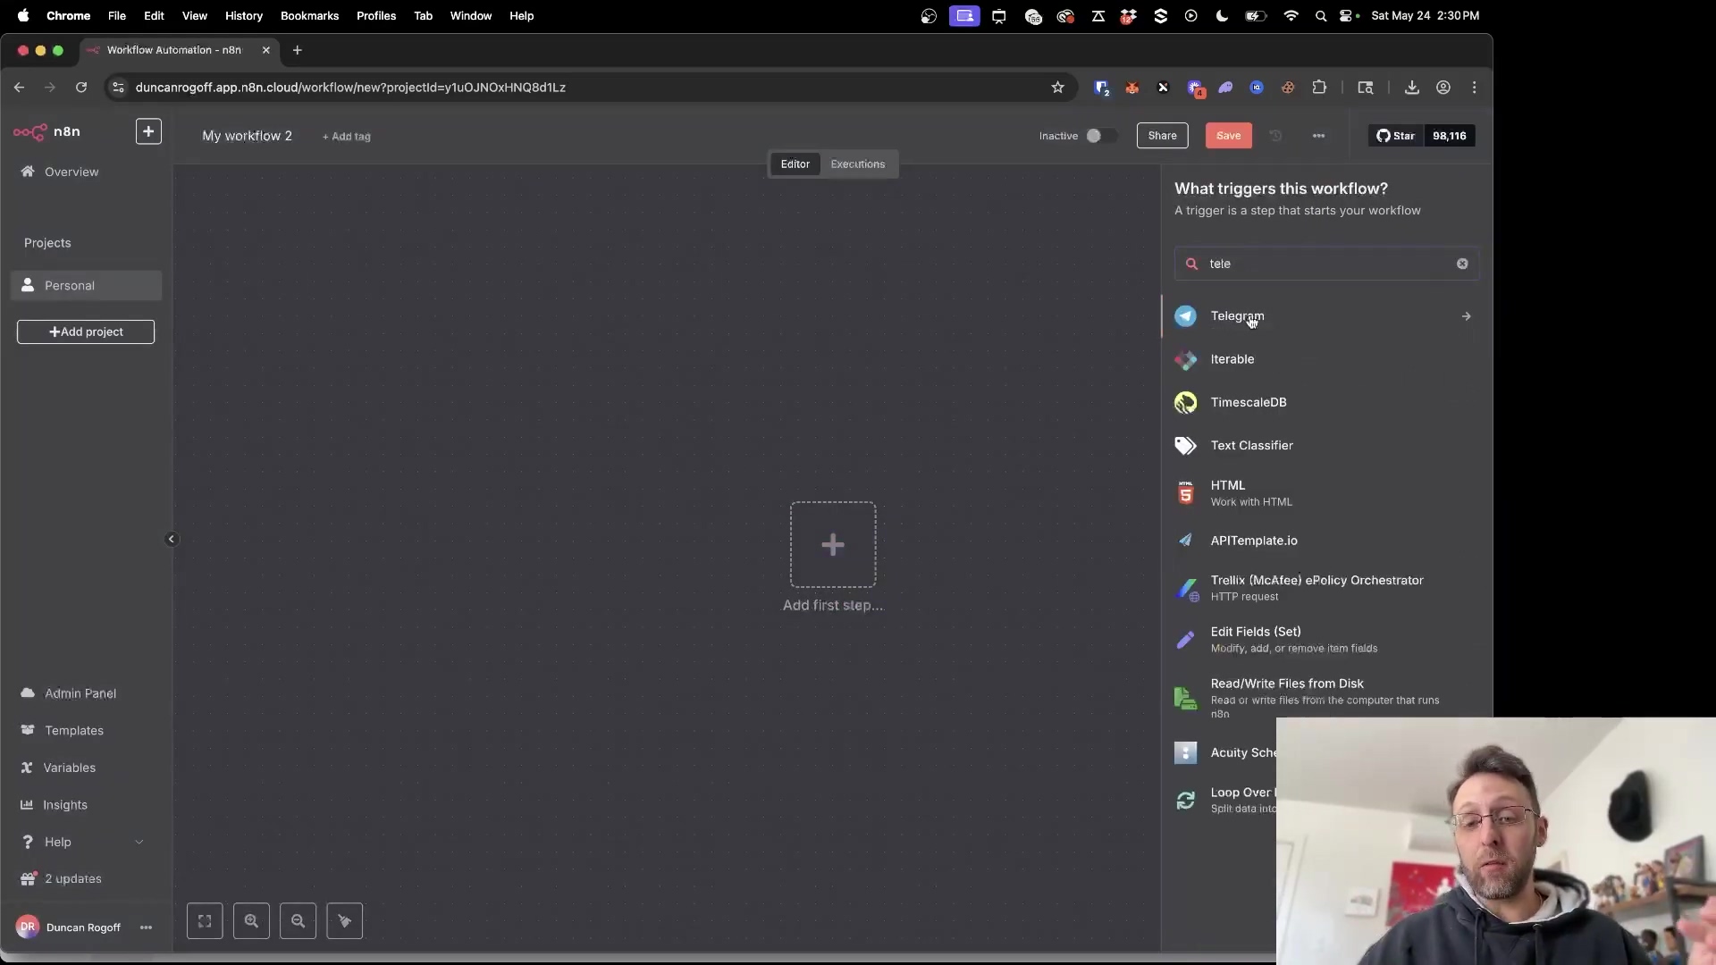Click the Share button
This screenshot has width=1716, height=965.
[x=1162, y=136]
